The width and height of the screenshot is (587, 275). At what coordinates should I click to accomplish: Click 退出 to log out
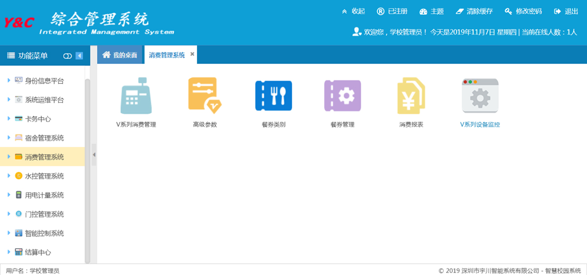tap(566, 11)
